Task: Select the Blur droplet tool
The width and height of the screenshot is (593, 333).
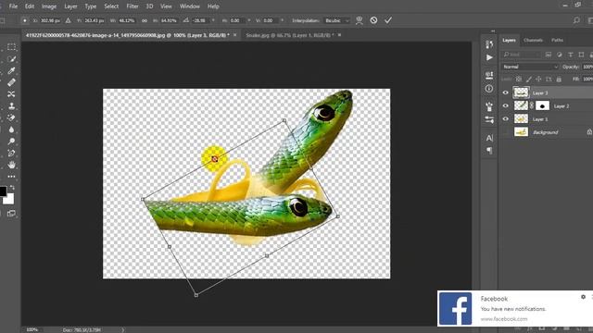Action: [x=12, y=129]
